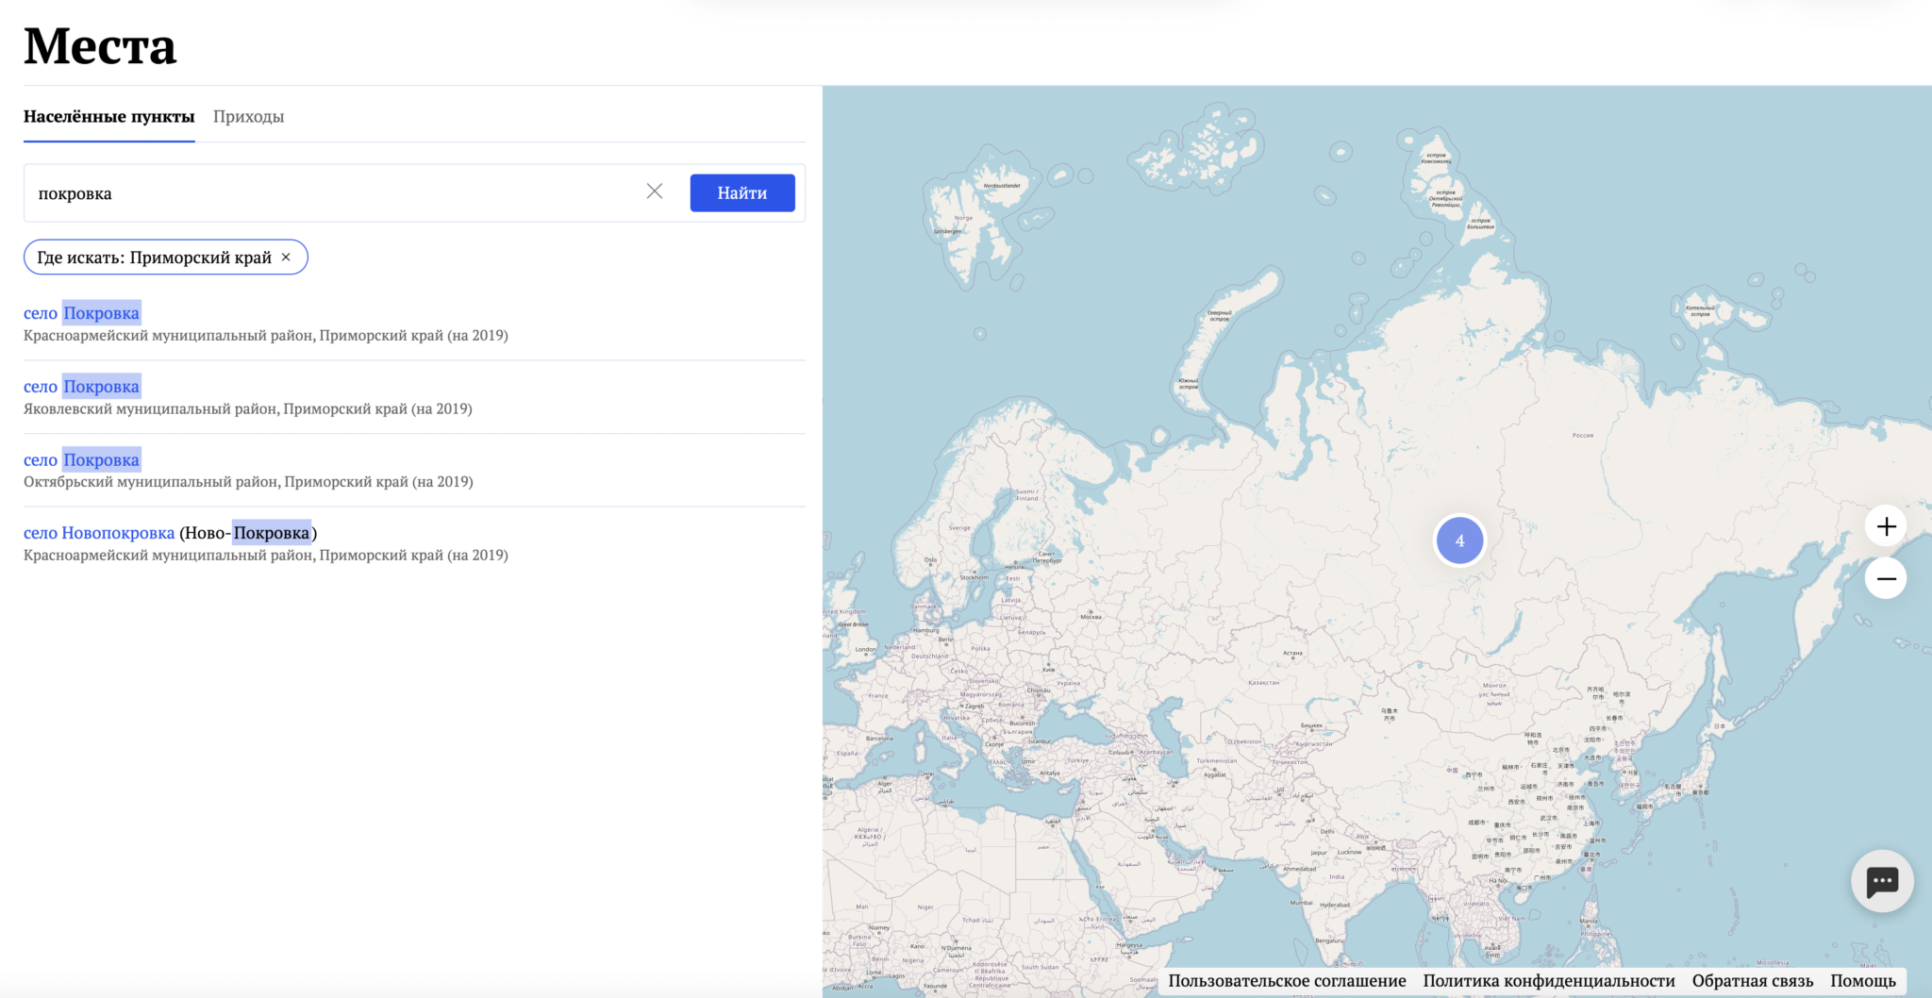
Task: Open the Помощь link
Action: (1862, 981)
